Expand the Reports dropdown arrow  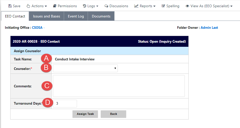point(154,6)
